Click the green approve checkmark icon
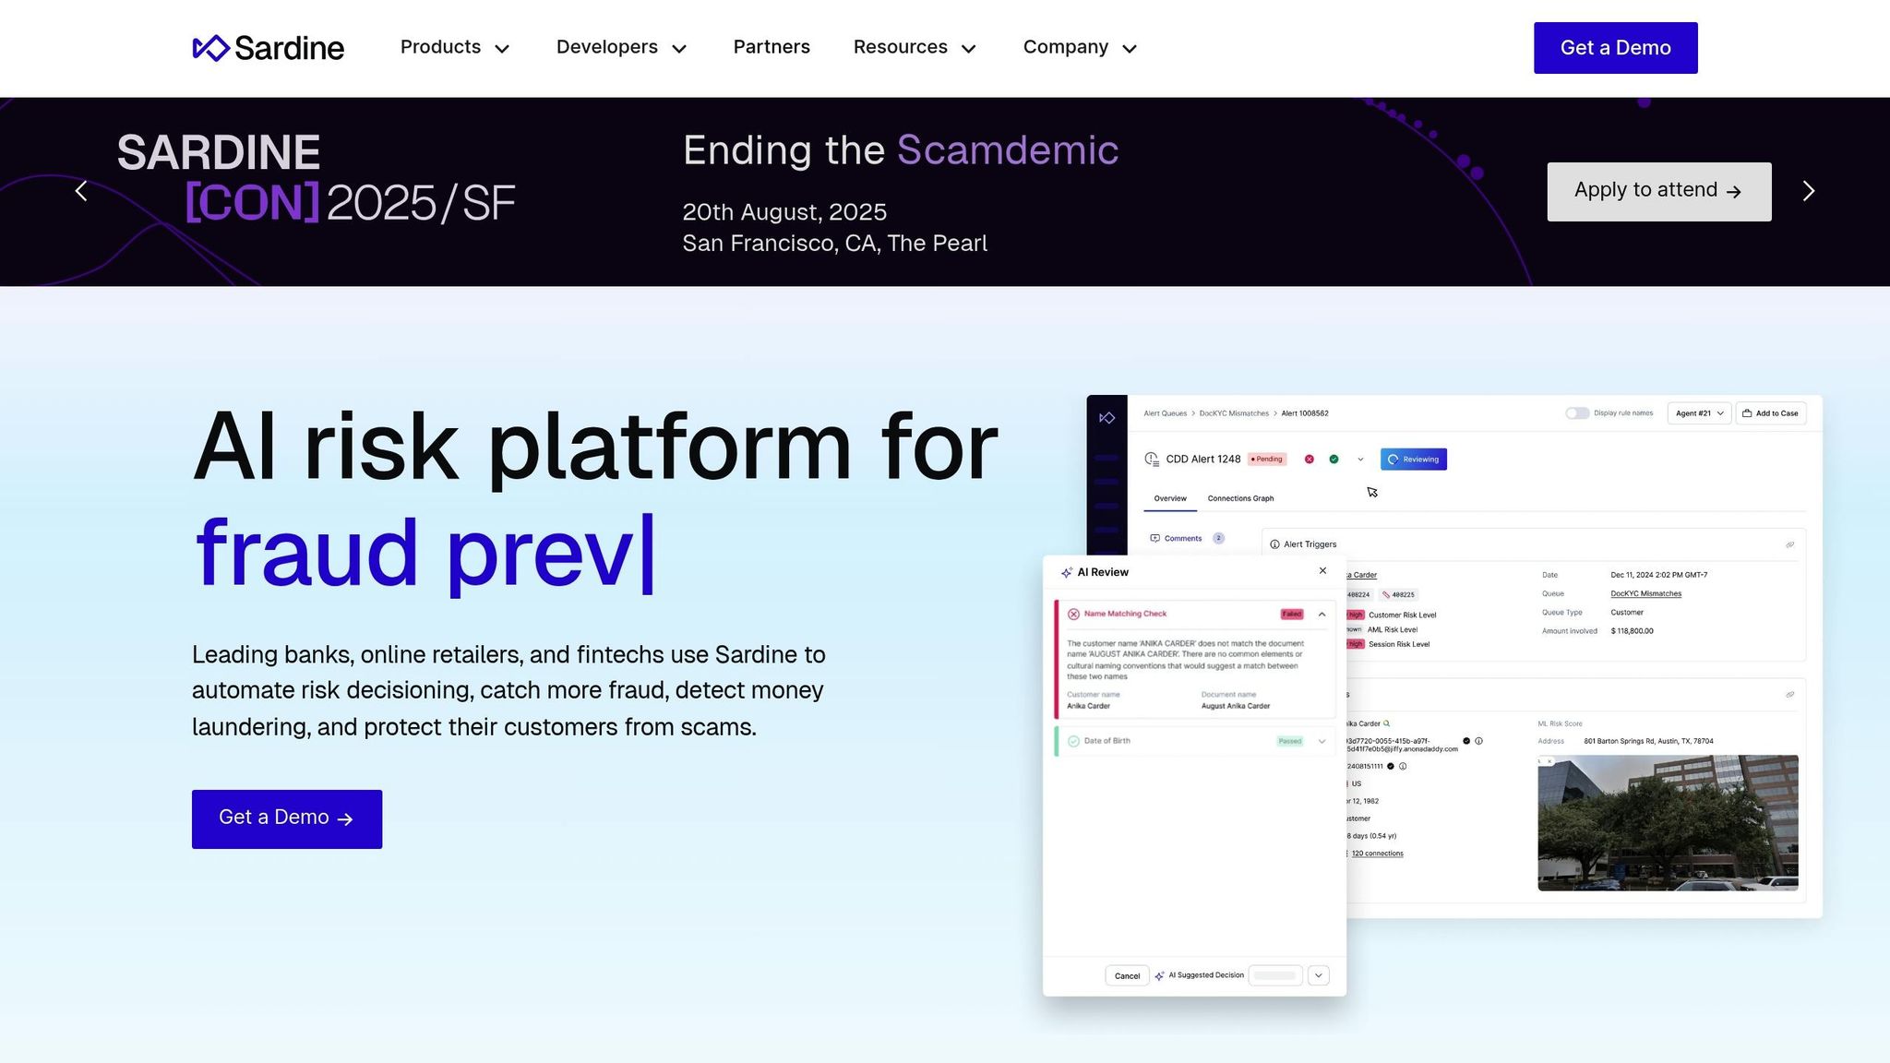This screenshot has width=1890, height=1063. 1334,459
